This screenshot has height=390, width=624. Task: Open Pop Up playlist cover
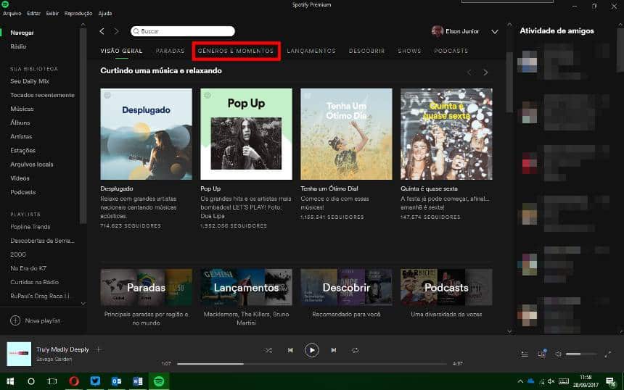247,134
